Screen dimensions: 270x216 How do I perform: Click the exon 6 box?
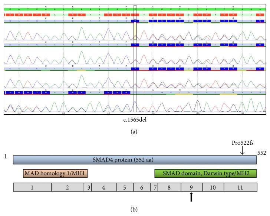coord(142,187)
